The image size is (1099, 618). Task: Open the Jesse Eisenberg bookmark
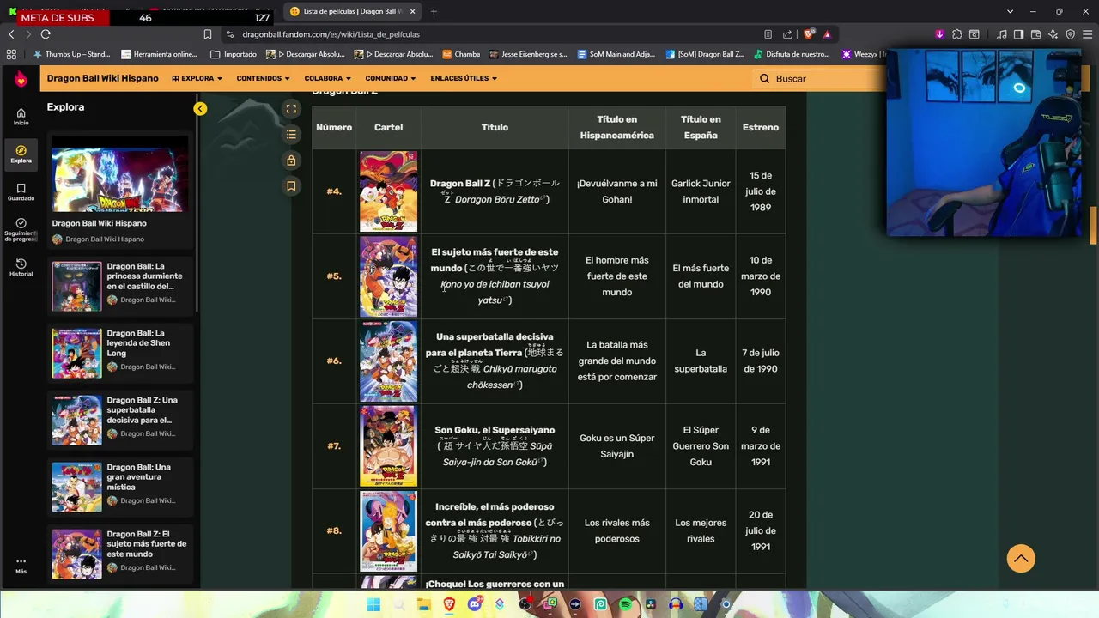528,54
